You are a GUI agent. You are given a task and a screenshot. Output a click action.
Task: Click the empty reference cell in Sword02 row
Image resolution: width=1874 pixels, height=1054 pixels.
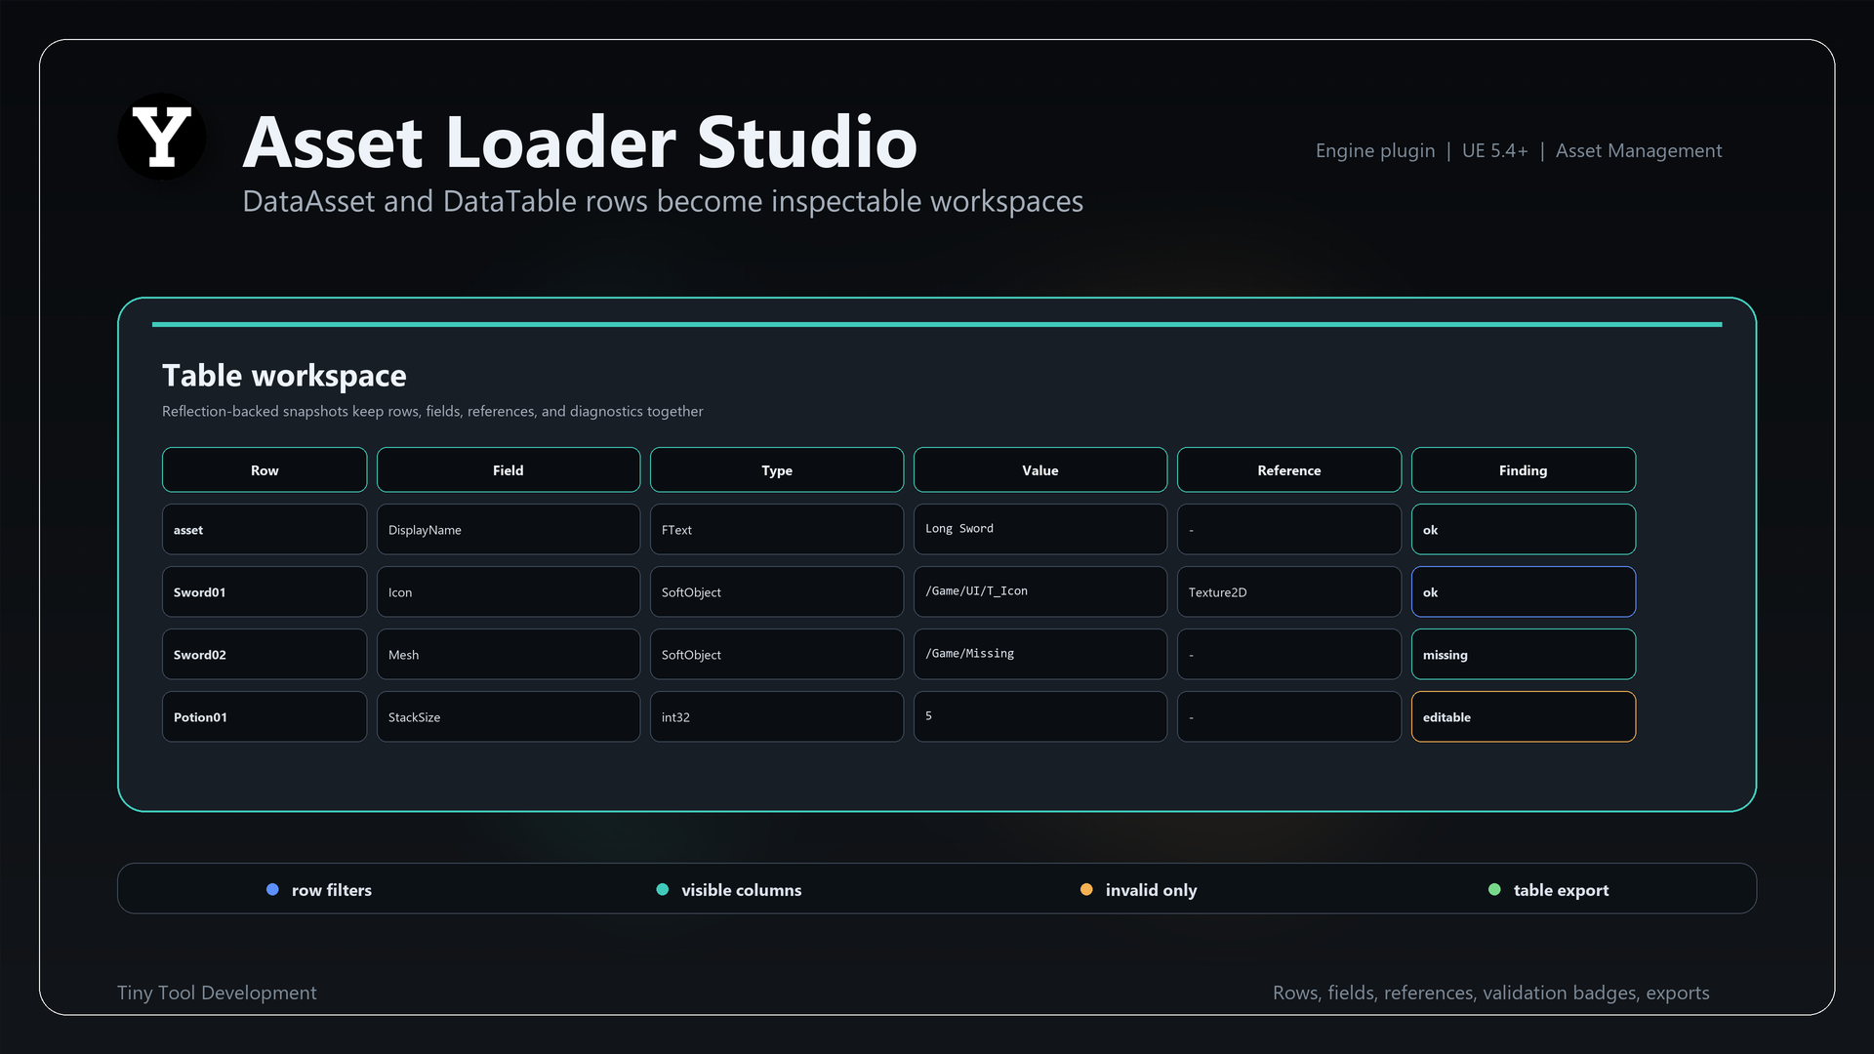(x=1289, y=654)
